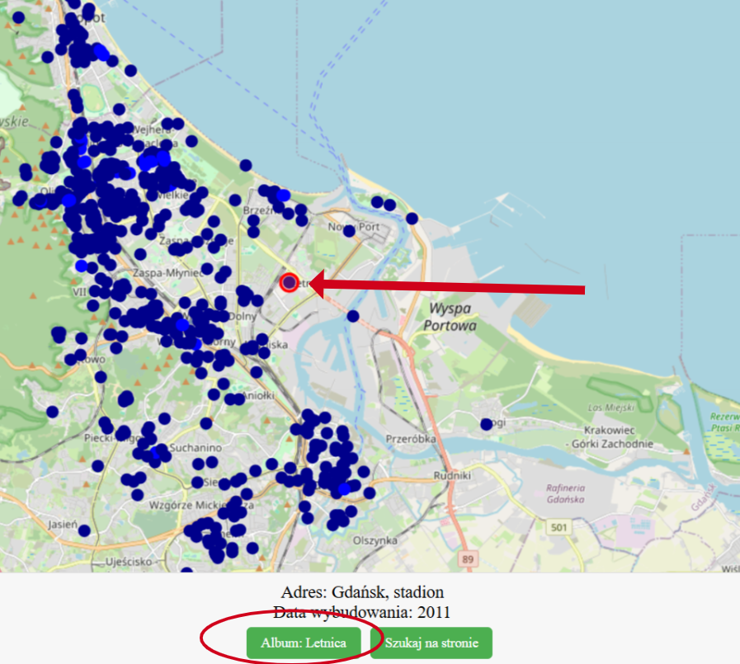
Task: Click the marker next to Jasień
Action: point(84,531)
